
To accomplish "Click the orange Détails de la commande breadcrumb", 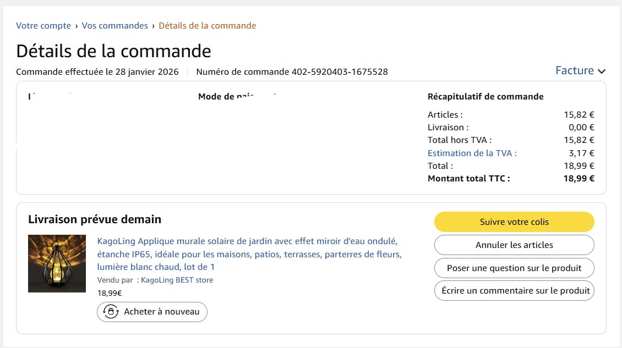I will click(208, 26).
